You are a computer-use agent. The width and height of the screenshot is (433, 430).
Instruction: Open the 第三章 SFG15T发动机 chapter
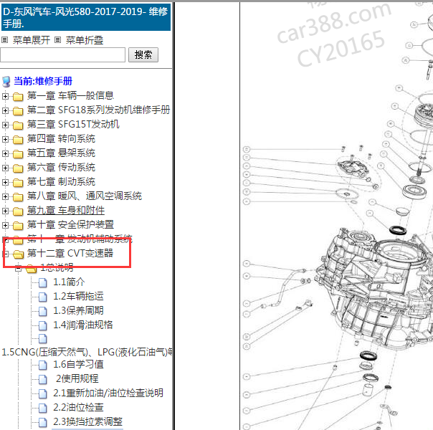[x=73, y=125]
